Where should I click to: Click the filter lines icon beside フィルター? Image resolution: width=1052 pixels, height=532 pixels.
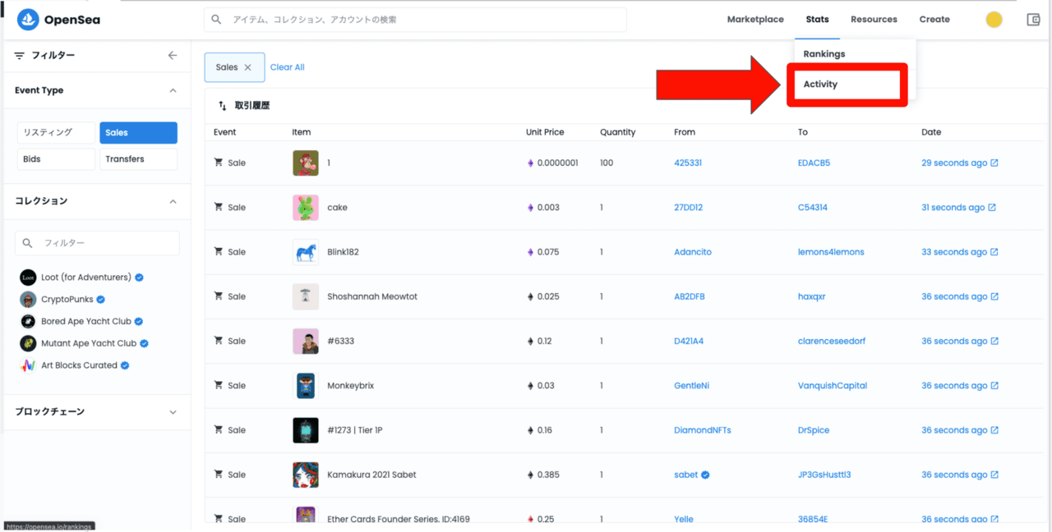coord(20,56)
